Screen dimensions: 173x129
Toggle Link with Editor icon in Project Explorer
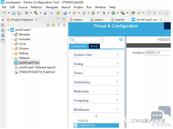pyautogui.click(x=53, y=25)
